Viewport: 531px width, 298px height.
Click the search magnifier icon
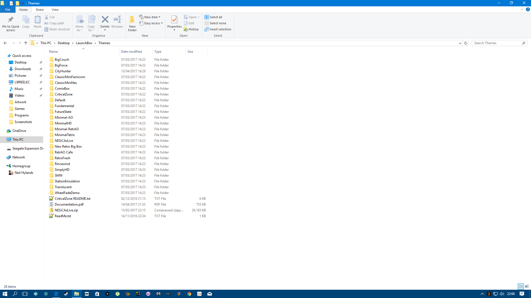click(x=524, y=43)
